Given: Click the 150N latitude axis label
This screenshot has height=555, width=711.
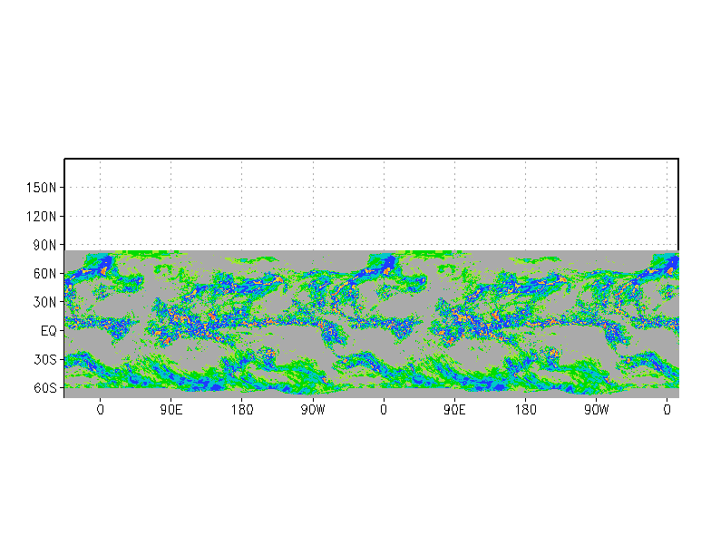Looking at the screenshot, I should tap(42, 187).
